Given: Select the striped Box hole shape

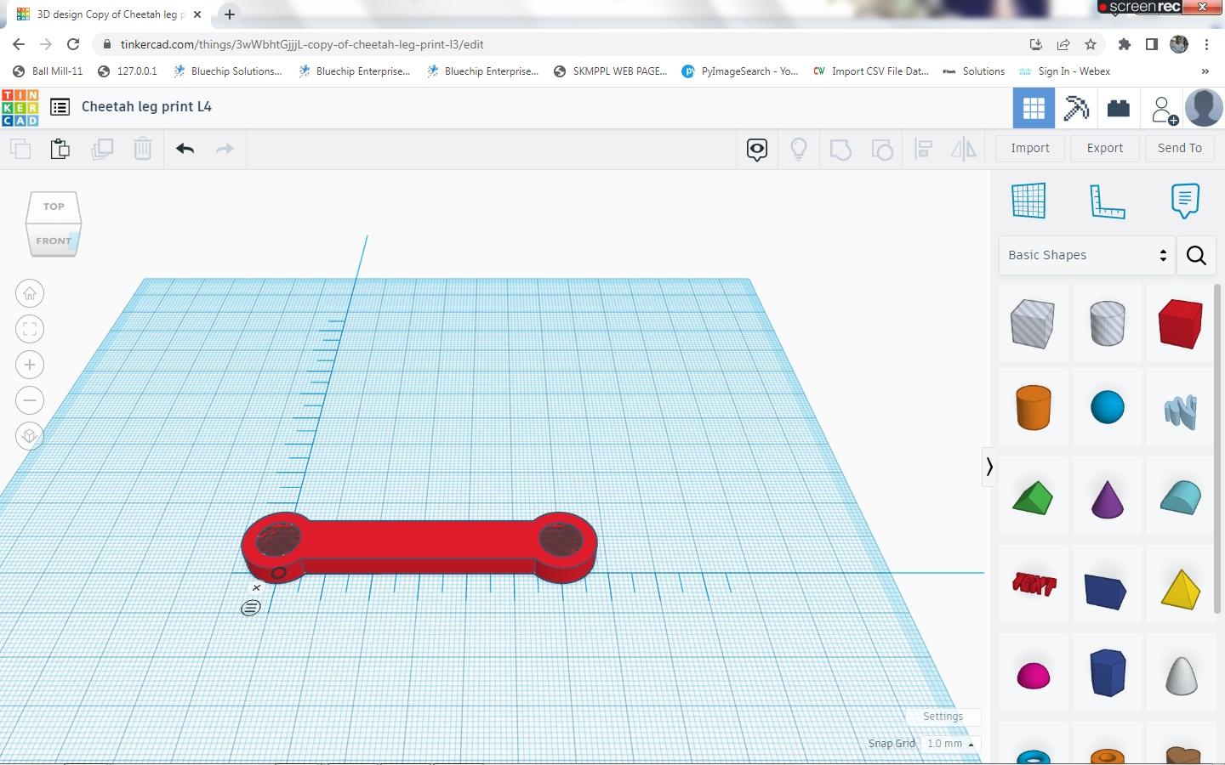Looking at the screenshot, I should [1033, 324].
